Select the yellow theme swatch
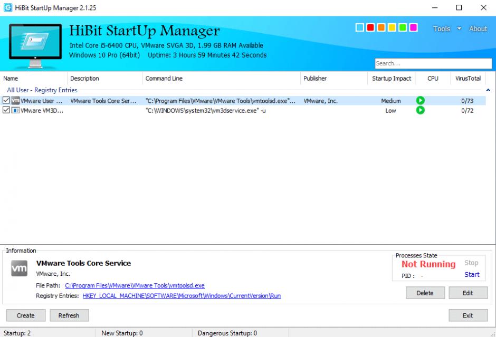The image size is (496, 337). click(x=392, y=27)
